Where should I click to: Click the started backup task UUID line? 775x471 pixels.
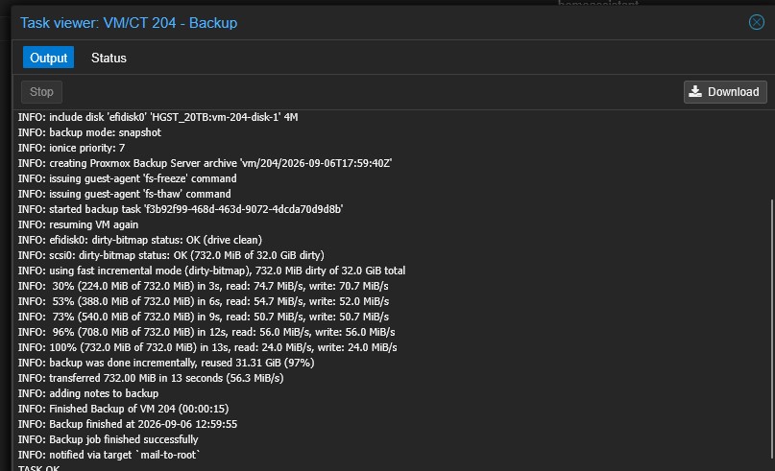[x=181, y=209]
